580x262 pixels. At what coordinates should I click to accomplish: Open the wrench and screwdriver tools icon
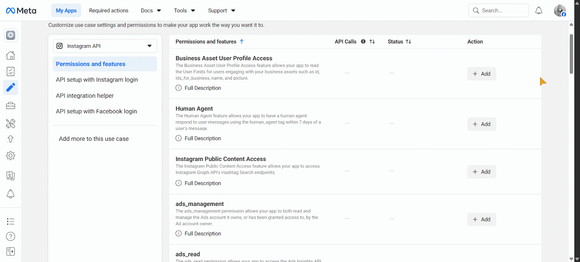tap(11, 123)
